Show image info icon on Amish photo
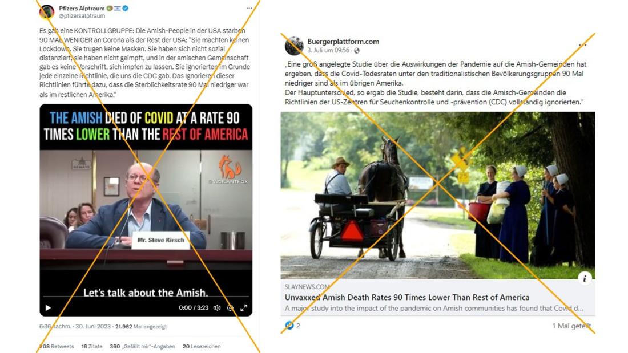This screenshot has height=353, width=628. [585, 278]
